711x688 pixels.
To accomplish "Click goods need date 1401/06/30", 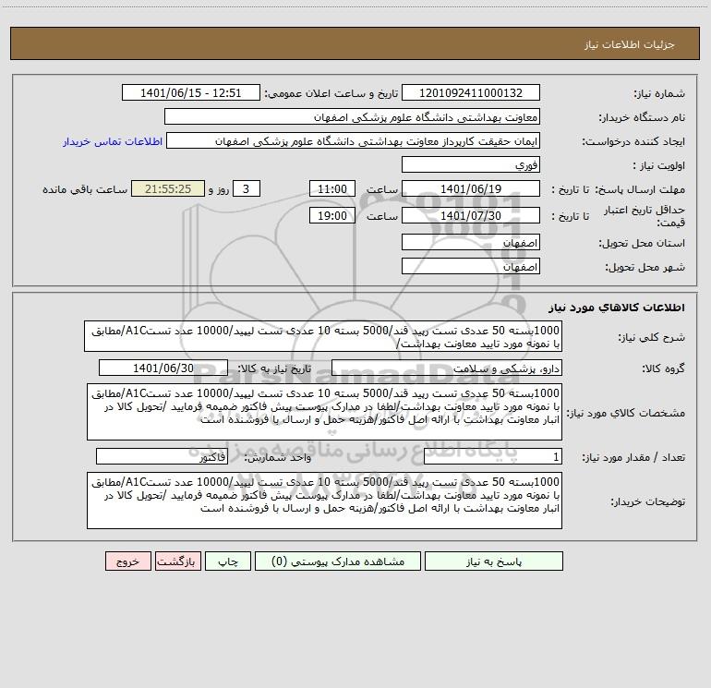I will point(163,368).
